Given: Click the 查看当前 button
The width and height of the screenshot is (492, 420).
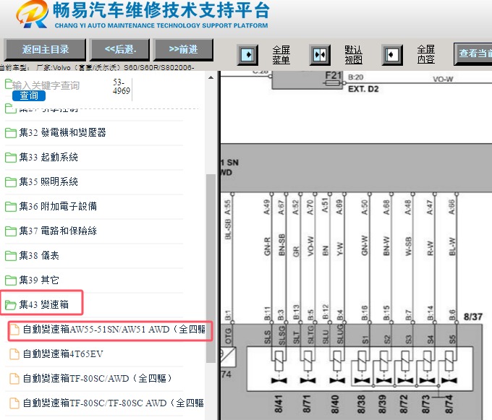Looking at the screenshot, I should (x=473, y=53).
